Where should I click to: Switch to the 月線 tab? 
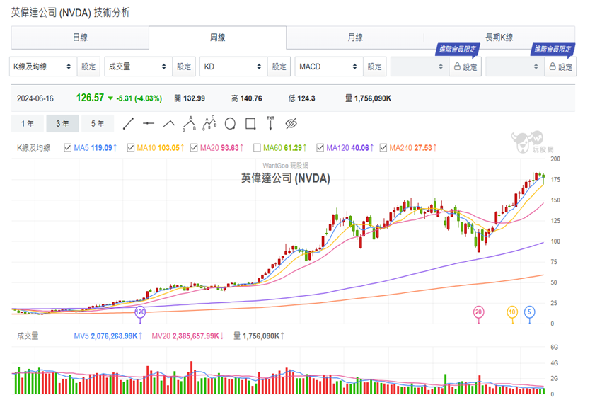pyautogui.click(x=355, y=38)
